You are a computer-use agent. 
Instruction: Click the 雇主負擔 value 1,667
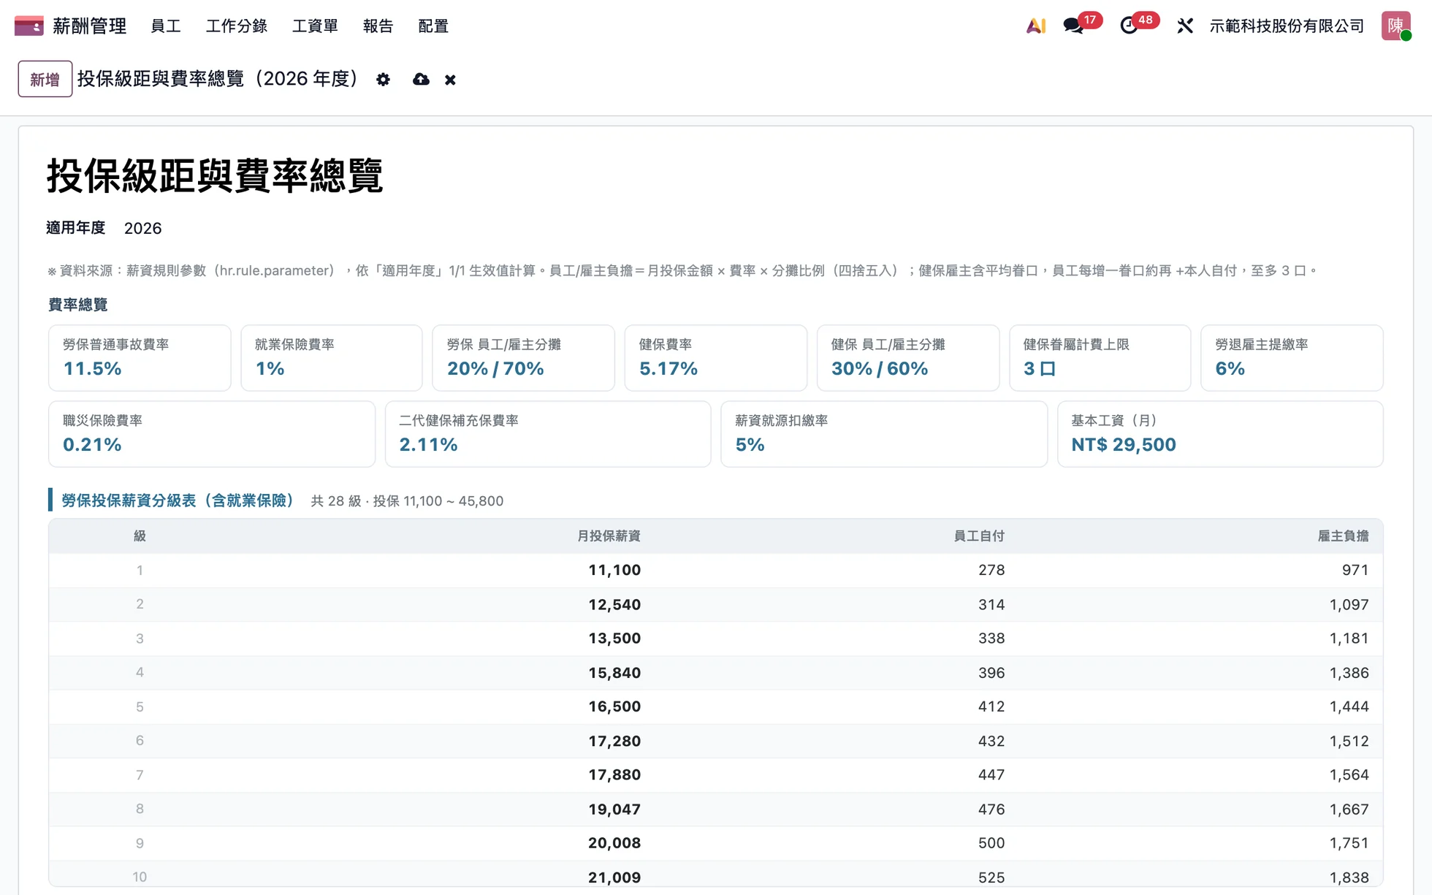[1349, 810]
